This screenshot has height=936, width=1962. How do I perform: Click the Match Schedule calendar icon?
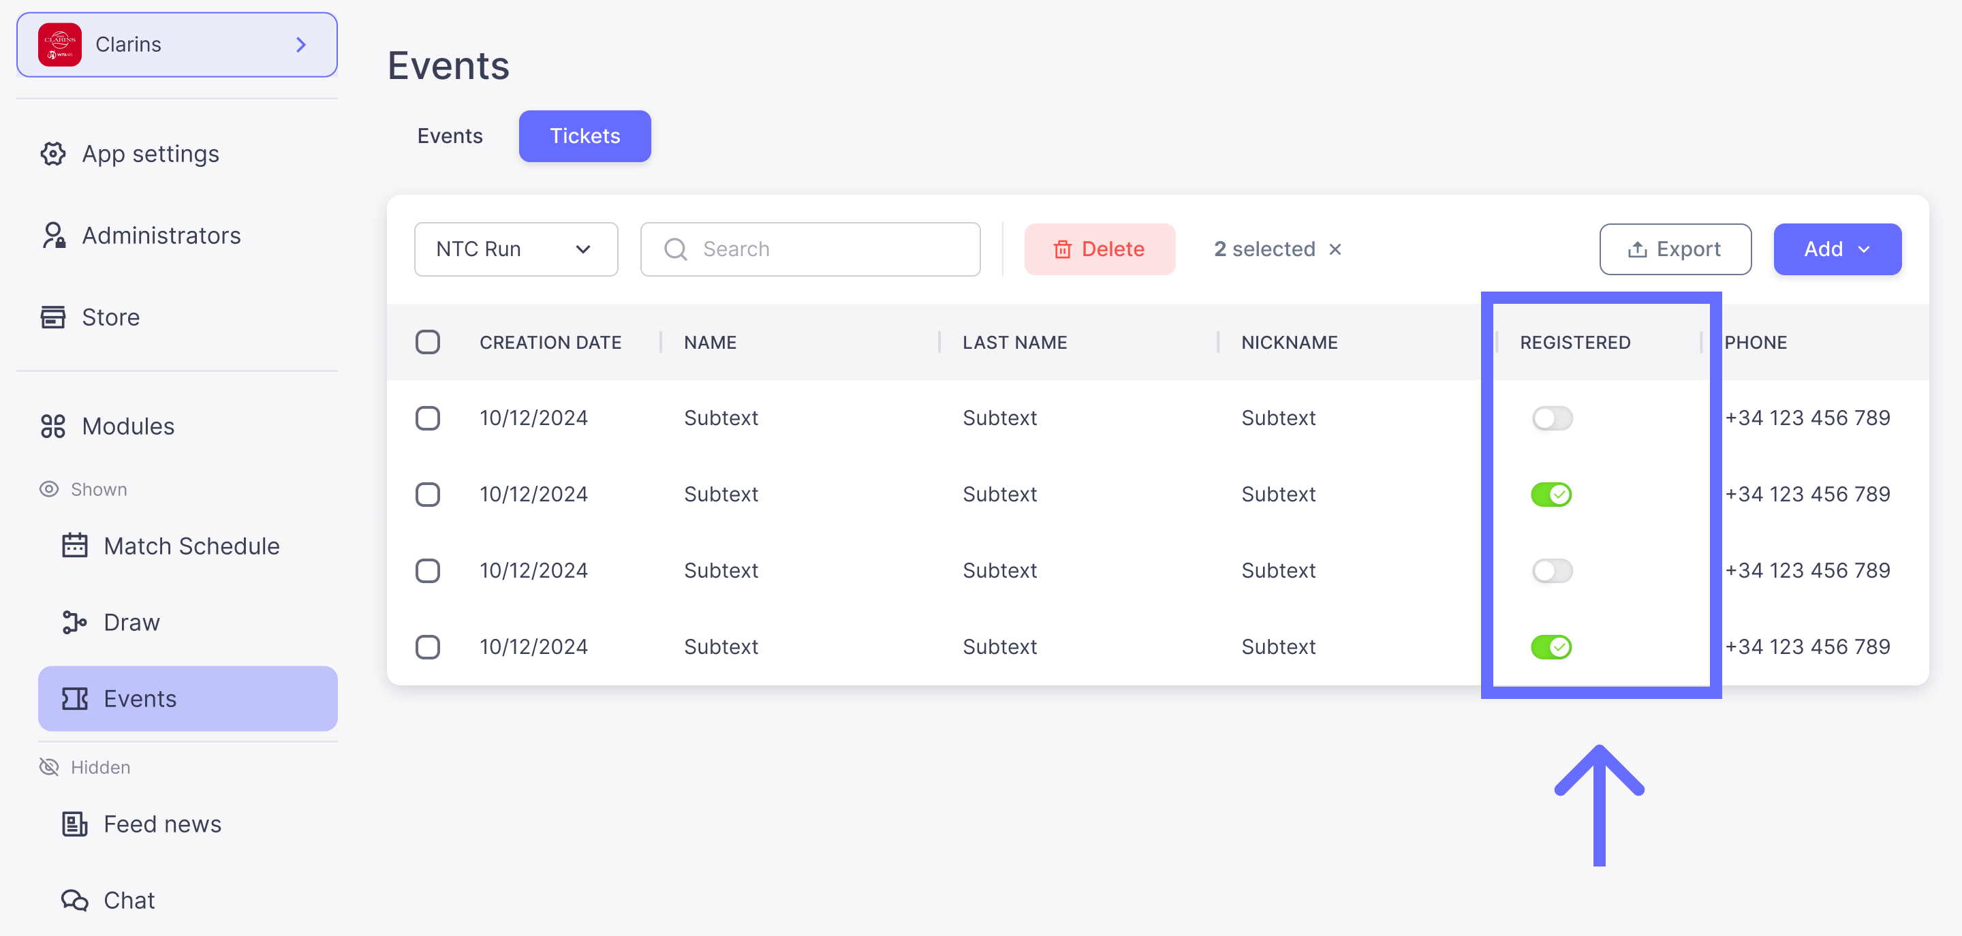[x=74, y=546]
